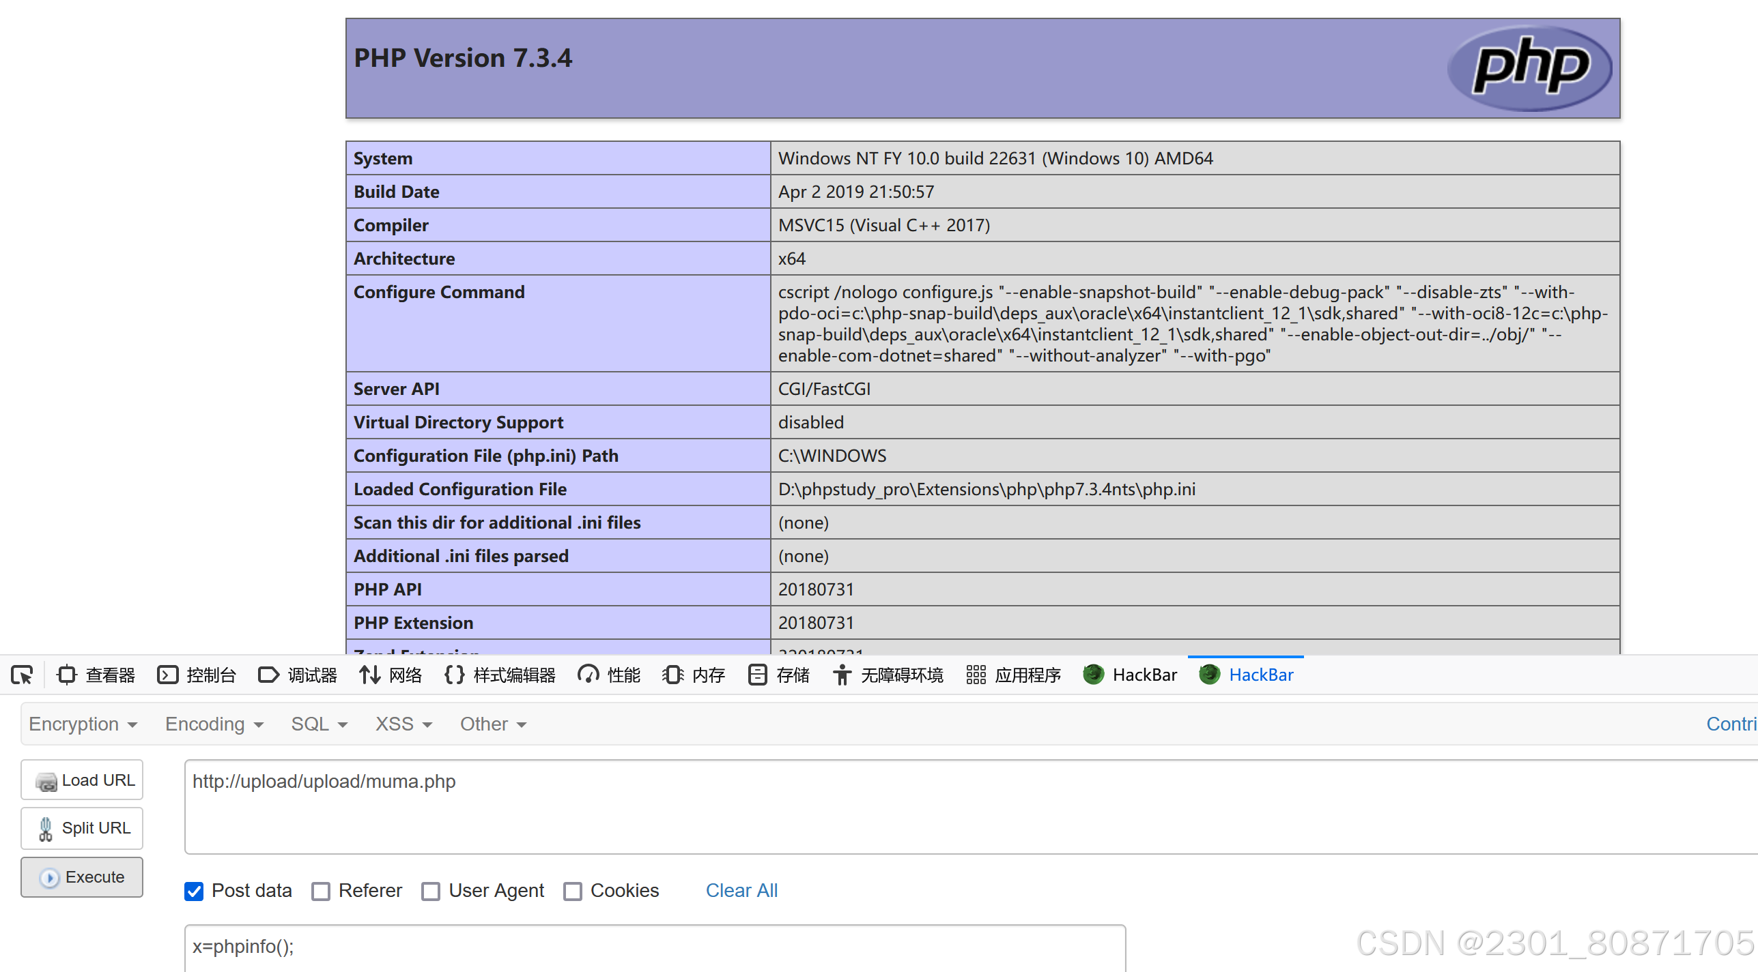Viewport: 1758px width, 972px height.
Task: Expand the SQL dropdown menu
Action: [319, 724]
